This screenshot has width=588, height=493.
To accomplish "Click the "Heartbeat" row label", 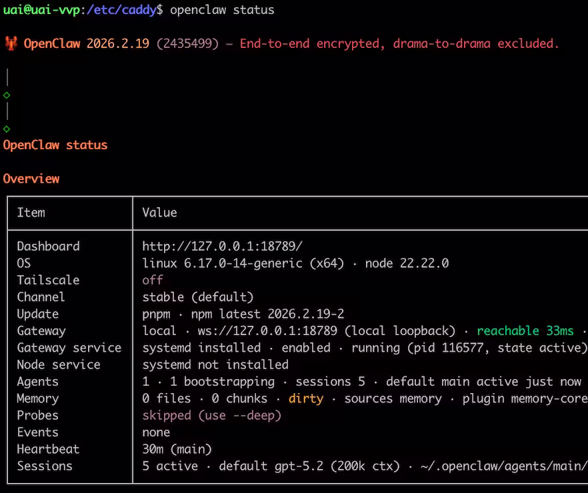I will (x=48, y=449).
